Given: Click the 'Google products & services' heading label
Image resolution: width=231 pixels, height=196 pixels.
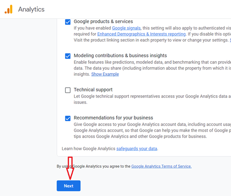Looking at the screenshot, I should tap(103, 22).
